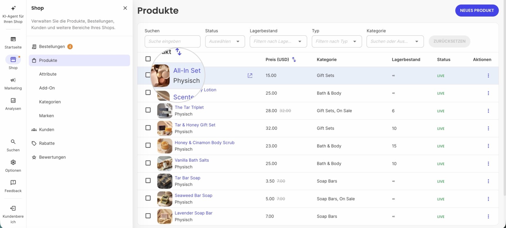Click the ZURÜCKSETZEN filter reset button
Image resolution: width=506 pixels, height=228 pixels.
pos(449,41)
